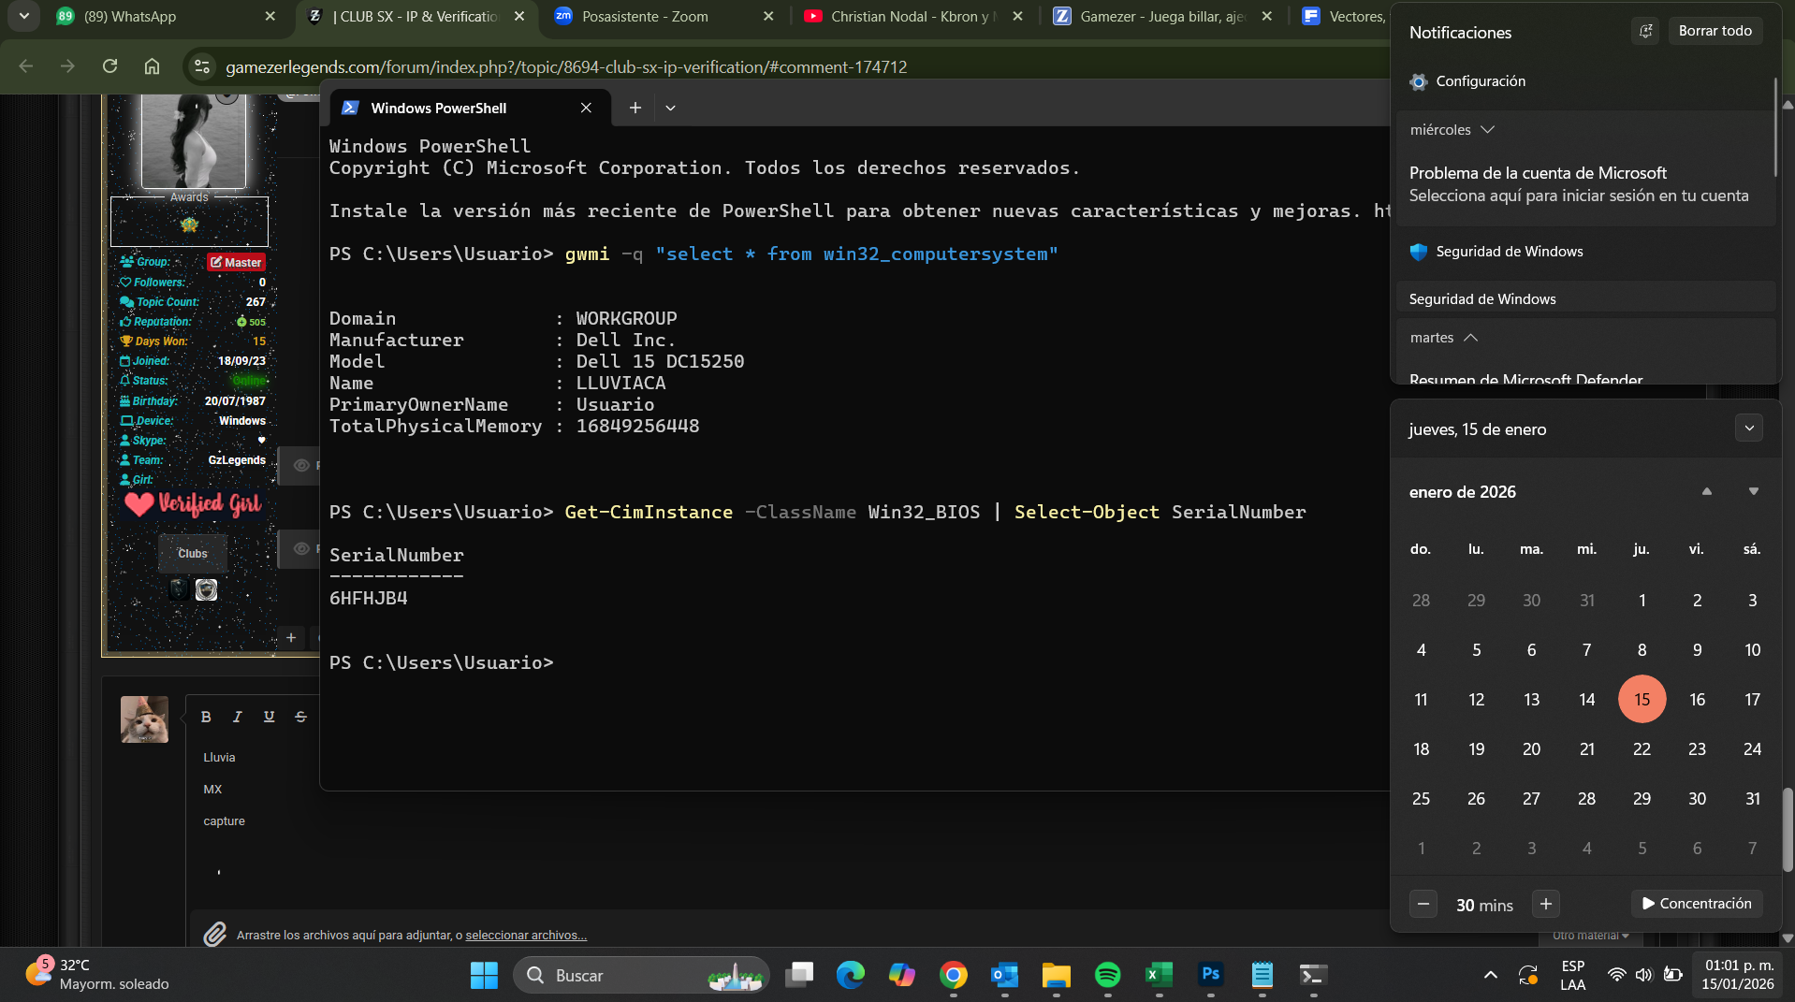
Task: Open Chrome tab search dropdown
Action: pyautogui.click(x=23, y=16)
